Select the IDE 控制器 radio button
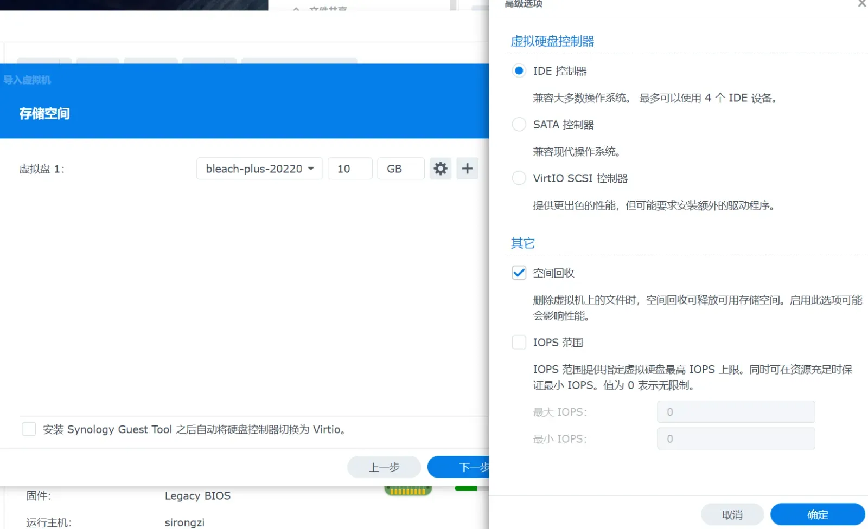The height and width of the screenshot is (529, 868). pos(519,70)
